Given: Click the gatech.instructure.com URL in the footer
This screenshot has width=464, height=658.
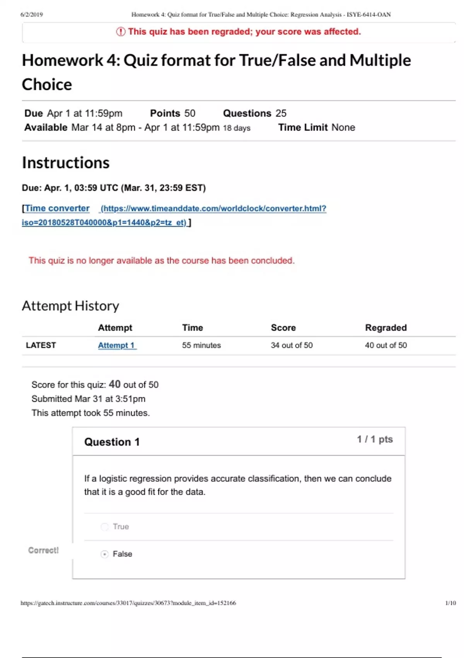Looking at the screenshot, I should [x=128, y=603].
